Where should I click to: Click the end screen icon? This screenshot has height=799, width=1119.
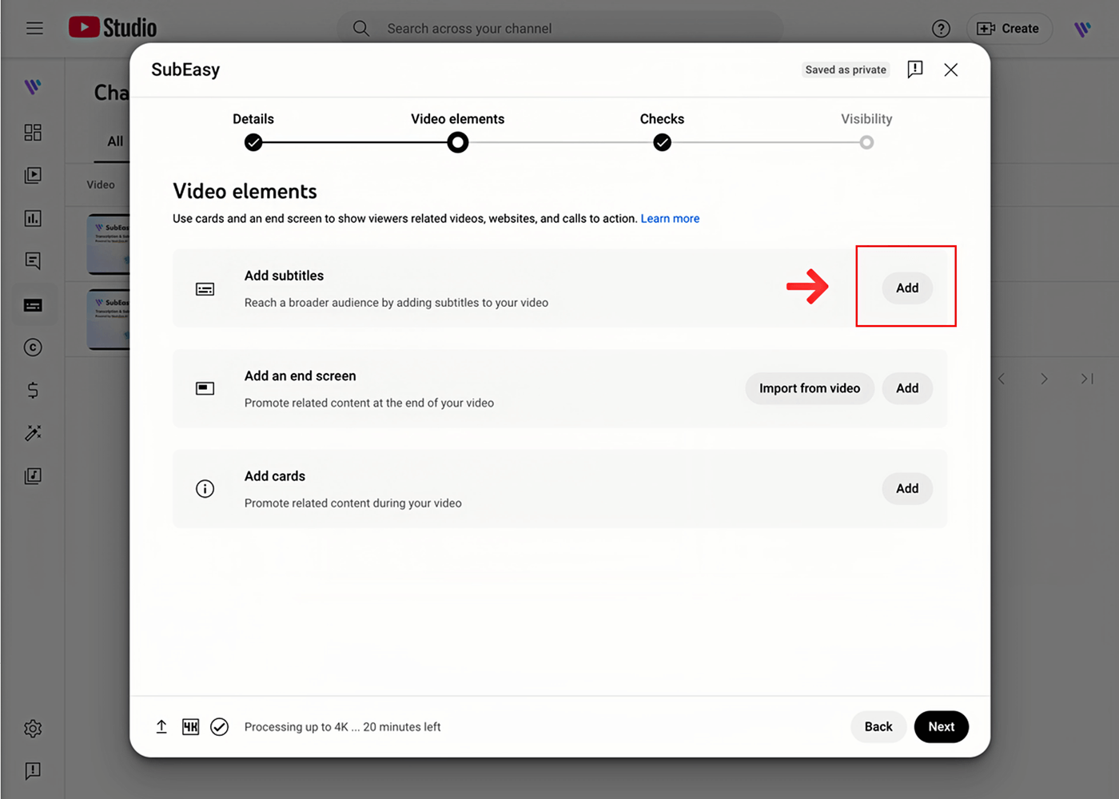[205, 388]
